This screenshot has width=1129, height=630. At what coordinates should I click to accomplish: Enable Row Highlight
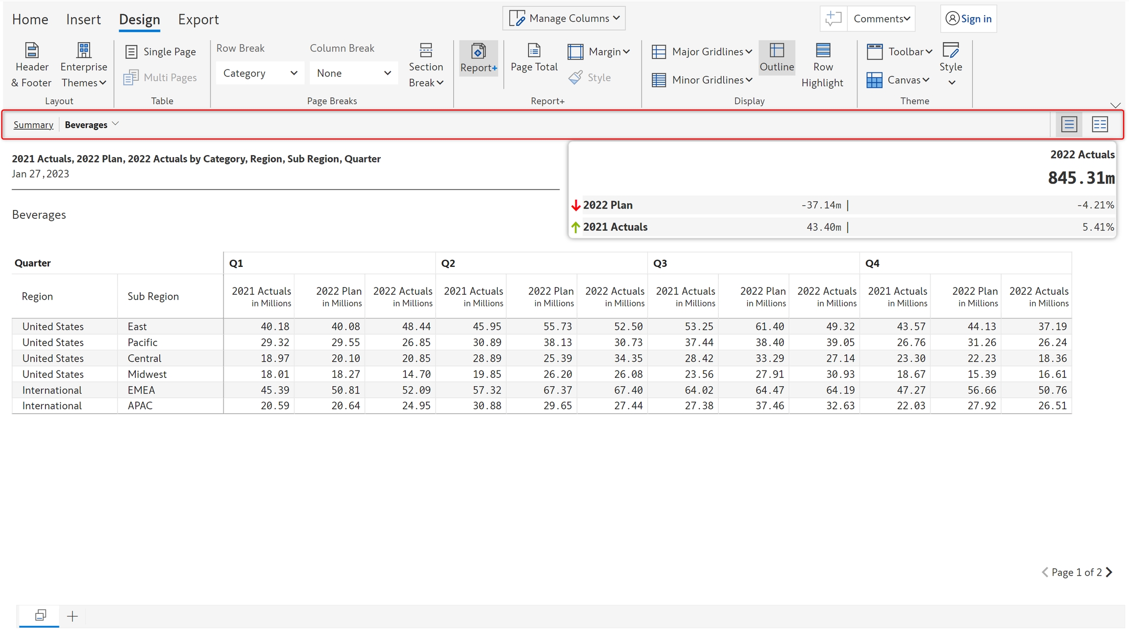point(822,65)
